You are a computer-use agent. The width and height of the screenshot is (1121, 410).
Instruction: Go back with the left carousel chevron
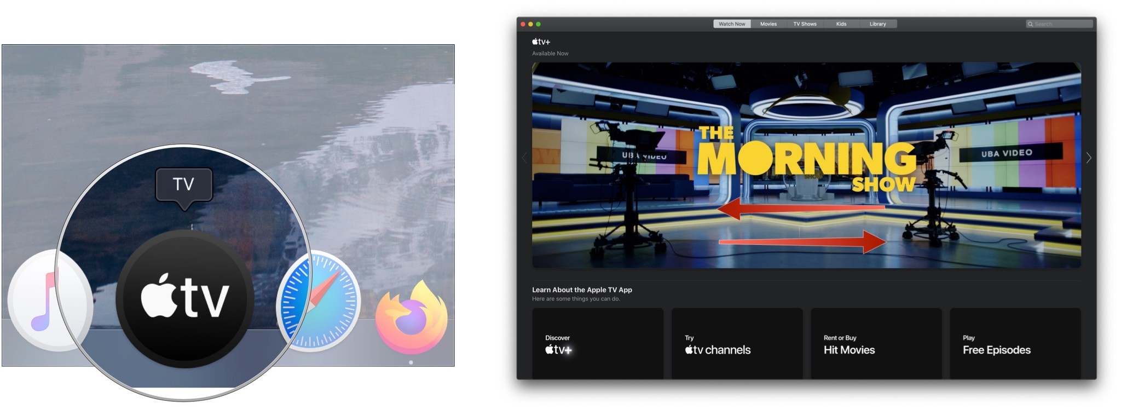(x=524, y=158)
